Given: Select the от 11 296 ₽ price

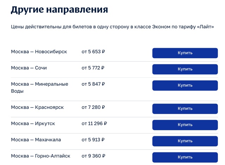Looking at the screenshot, I should pyautogui.click(x=94, y=124).
